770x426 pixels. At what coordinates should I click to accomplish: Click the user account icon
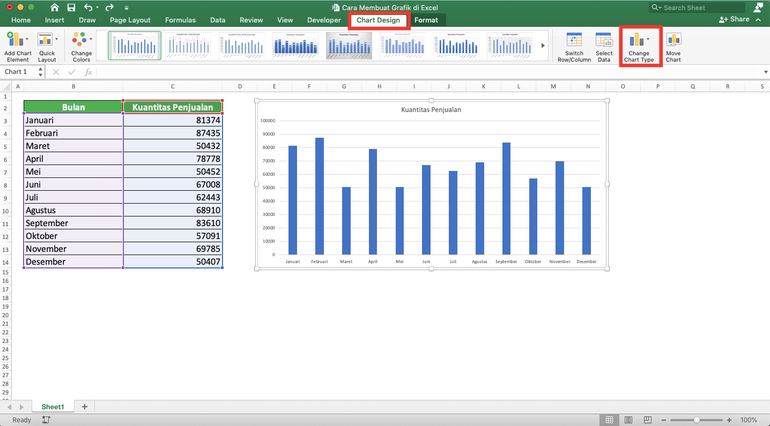759,7
